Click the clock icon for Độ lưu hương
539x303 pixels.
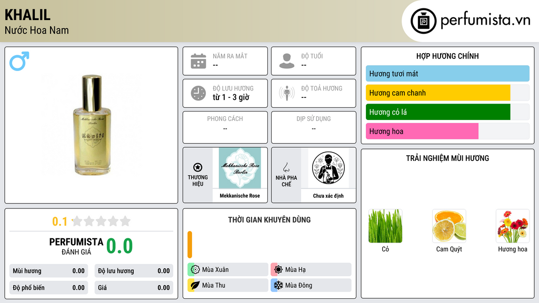click(198, 93)
